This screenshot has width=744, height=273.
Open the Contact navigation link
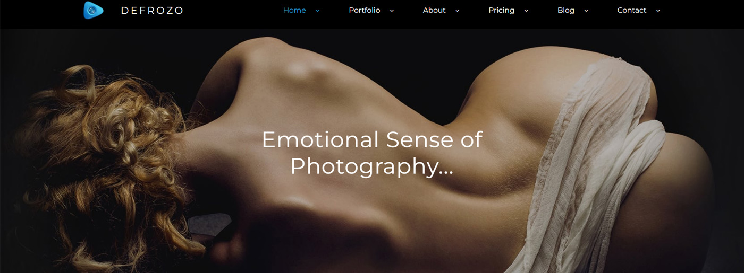(632, 10)
